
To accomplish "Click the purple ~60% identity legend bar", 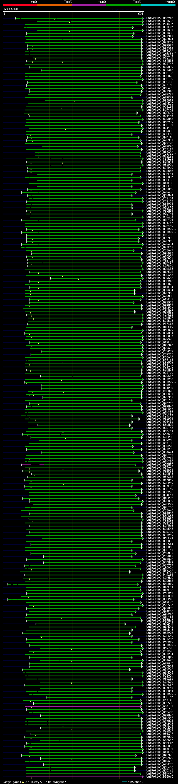I will (89, 5).
